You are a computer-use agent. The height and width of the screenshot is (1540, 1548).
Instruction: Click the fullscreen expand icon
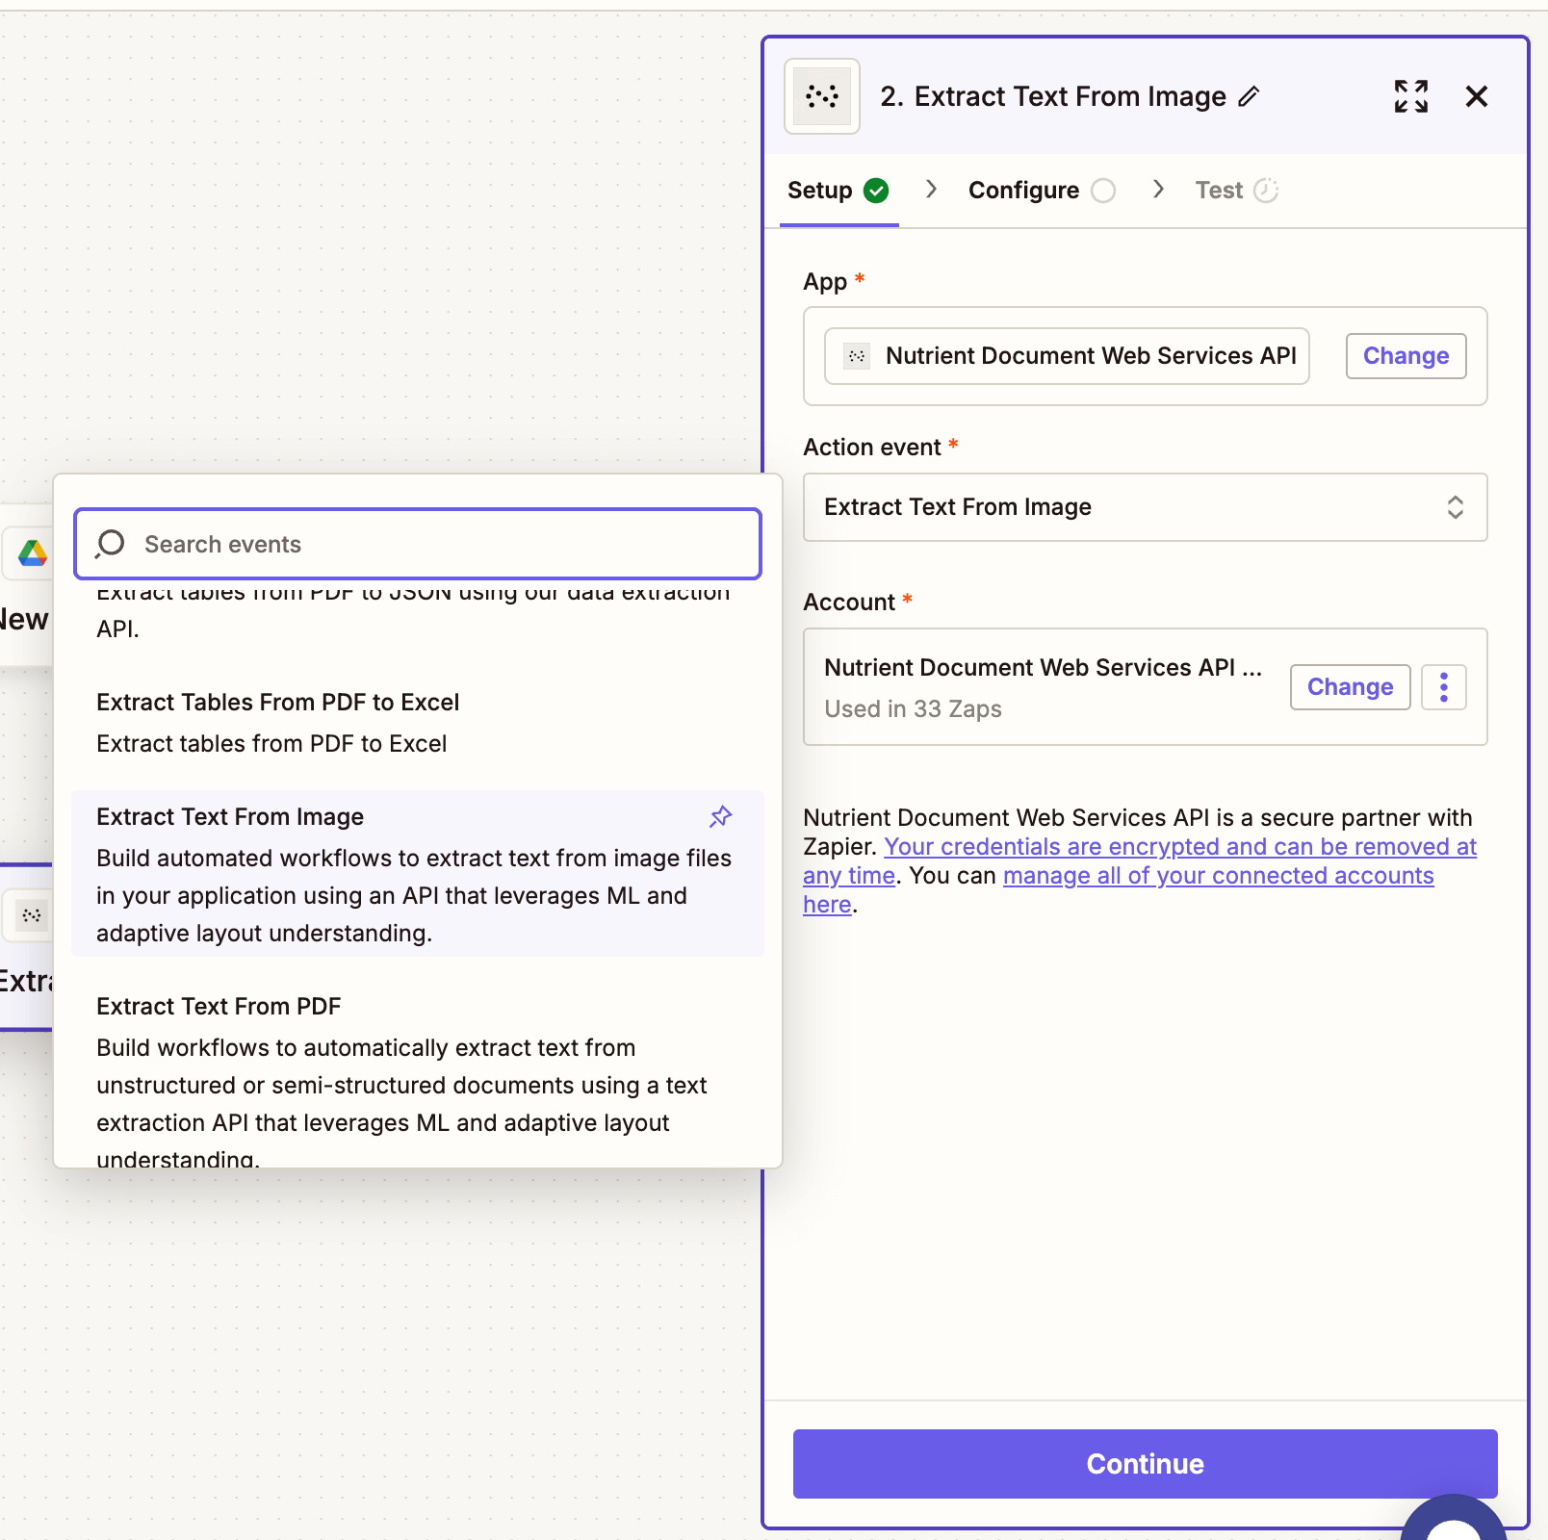[x=1410, y=96]
